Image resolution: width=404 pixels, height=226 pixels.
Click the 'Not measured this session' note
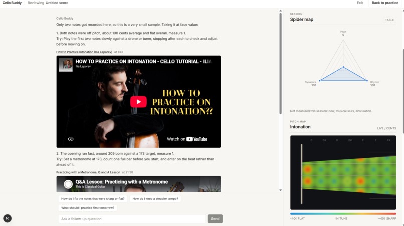tap(331, 111)
